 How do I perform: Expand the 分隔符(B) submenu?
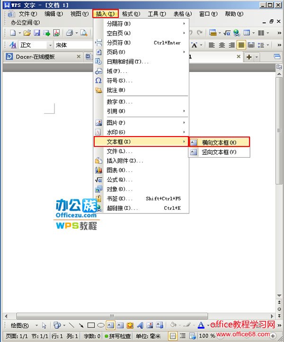click(x=141, y=24)
